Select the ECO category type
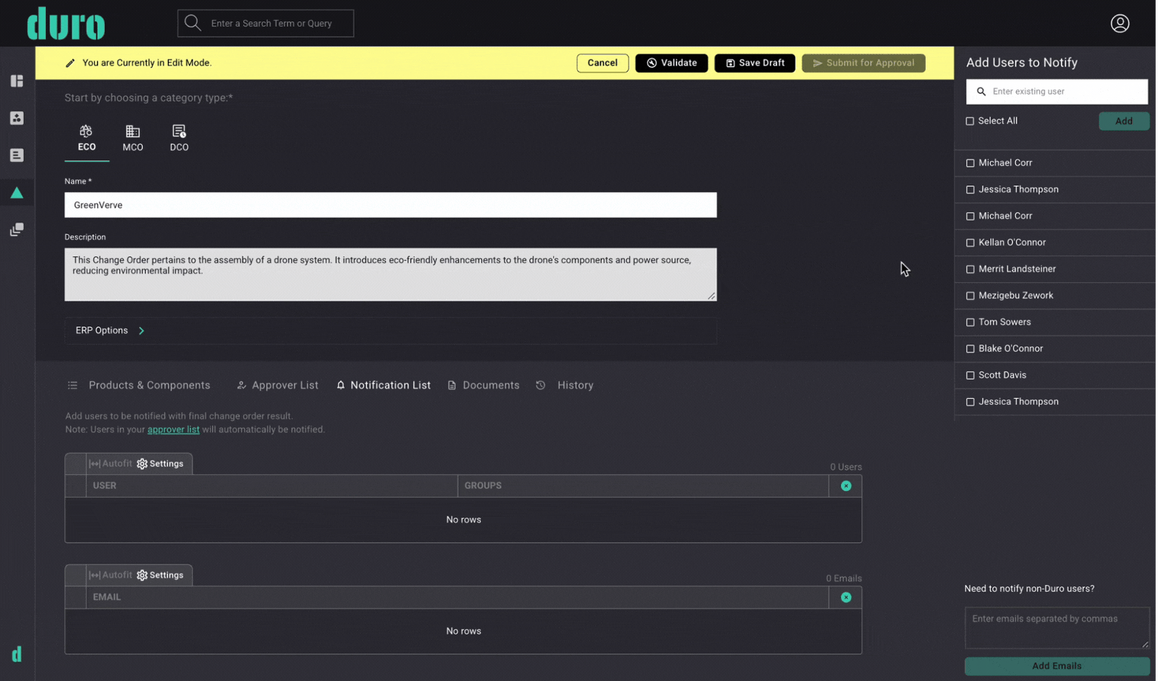The height and width of the screenshot is (681, 1158). point(87,138)
